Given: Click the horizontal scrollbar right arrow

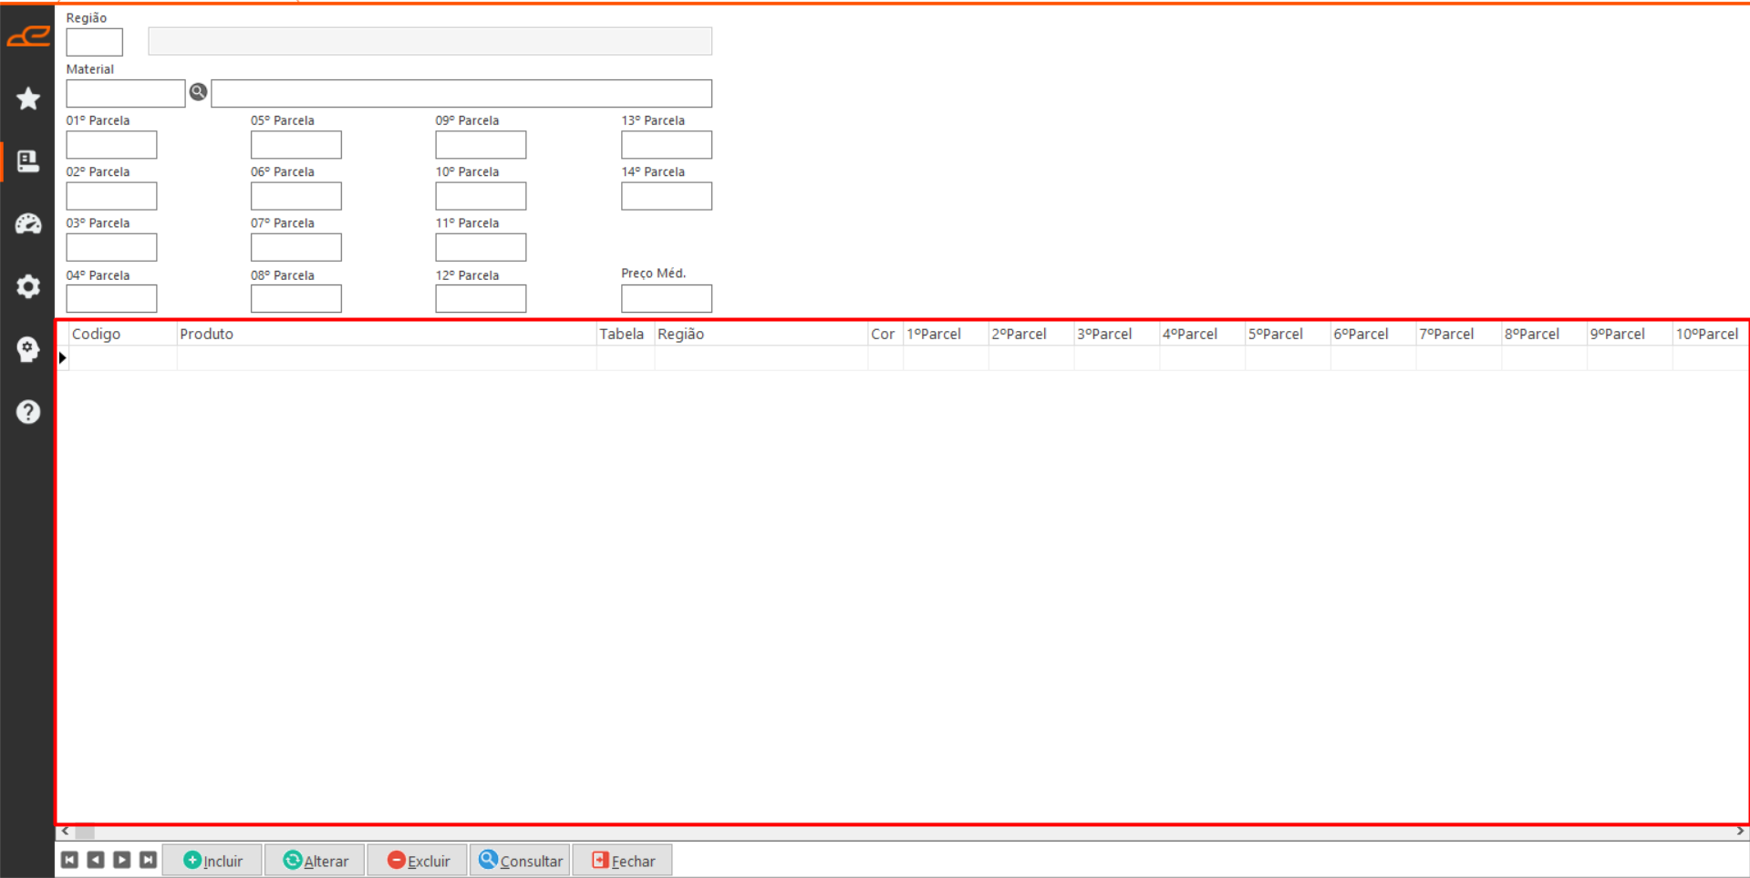Looking at the screenshot, I should [x=1740, y=832].
